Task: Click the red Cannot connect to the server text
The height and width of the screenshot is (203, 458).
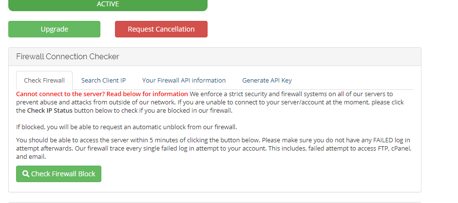Action: click(102, 94)
